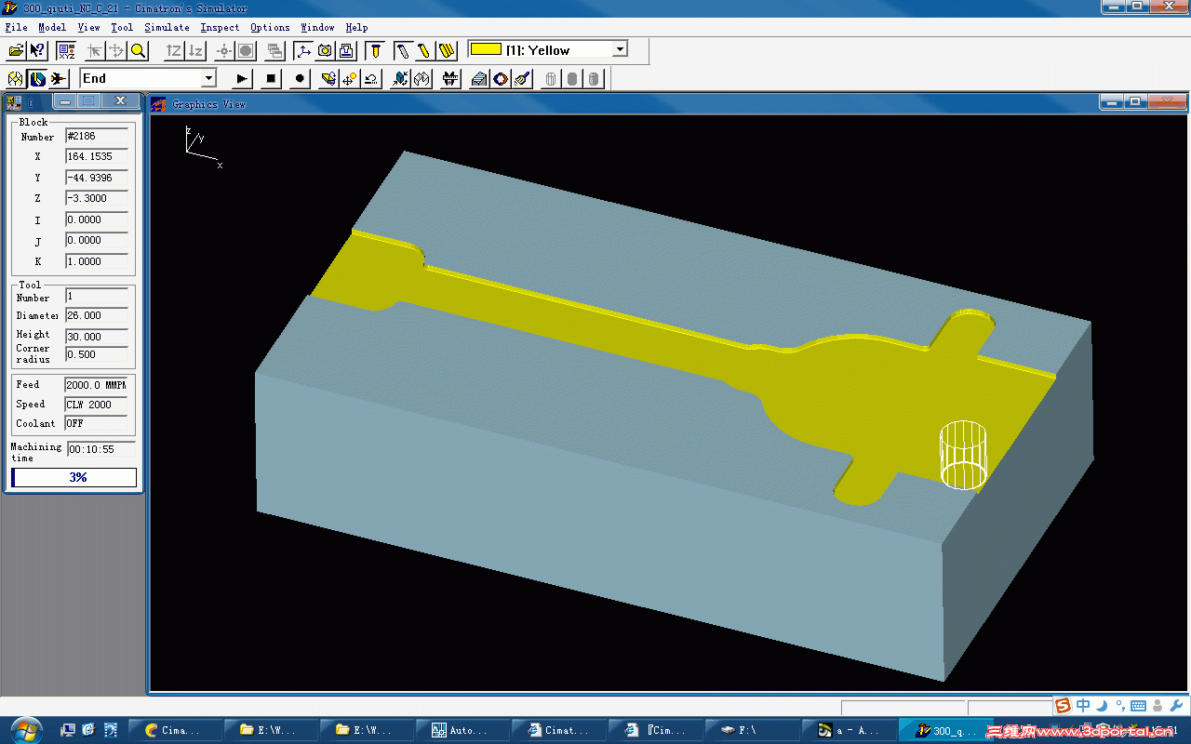Click the down-arrow Z toolbar icon
This screenshot has width=1191, height=744.
(x=195, y=50)
